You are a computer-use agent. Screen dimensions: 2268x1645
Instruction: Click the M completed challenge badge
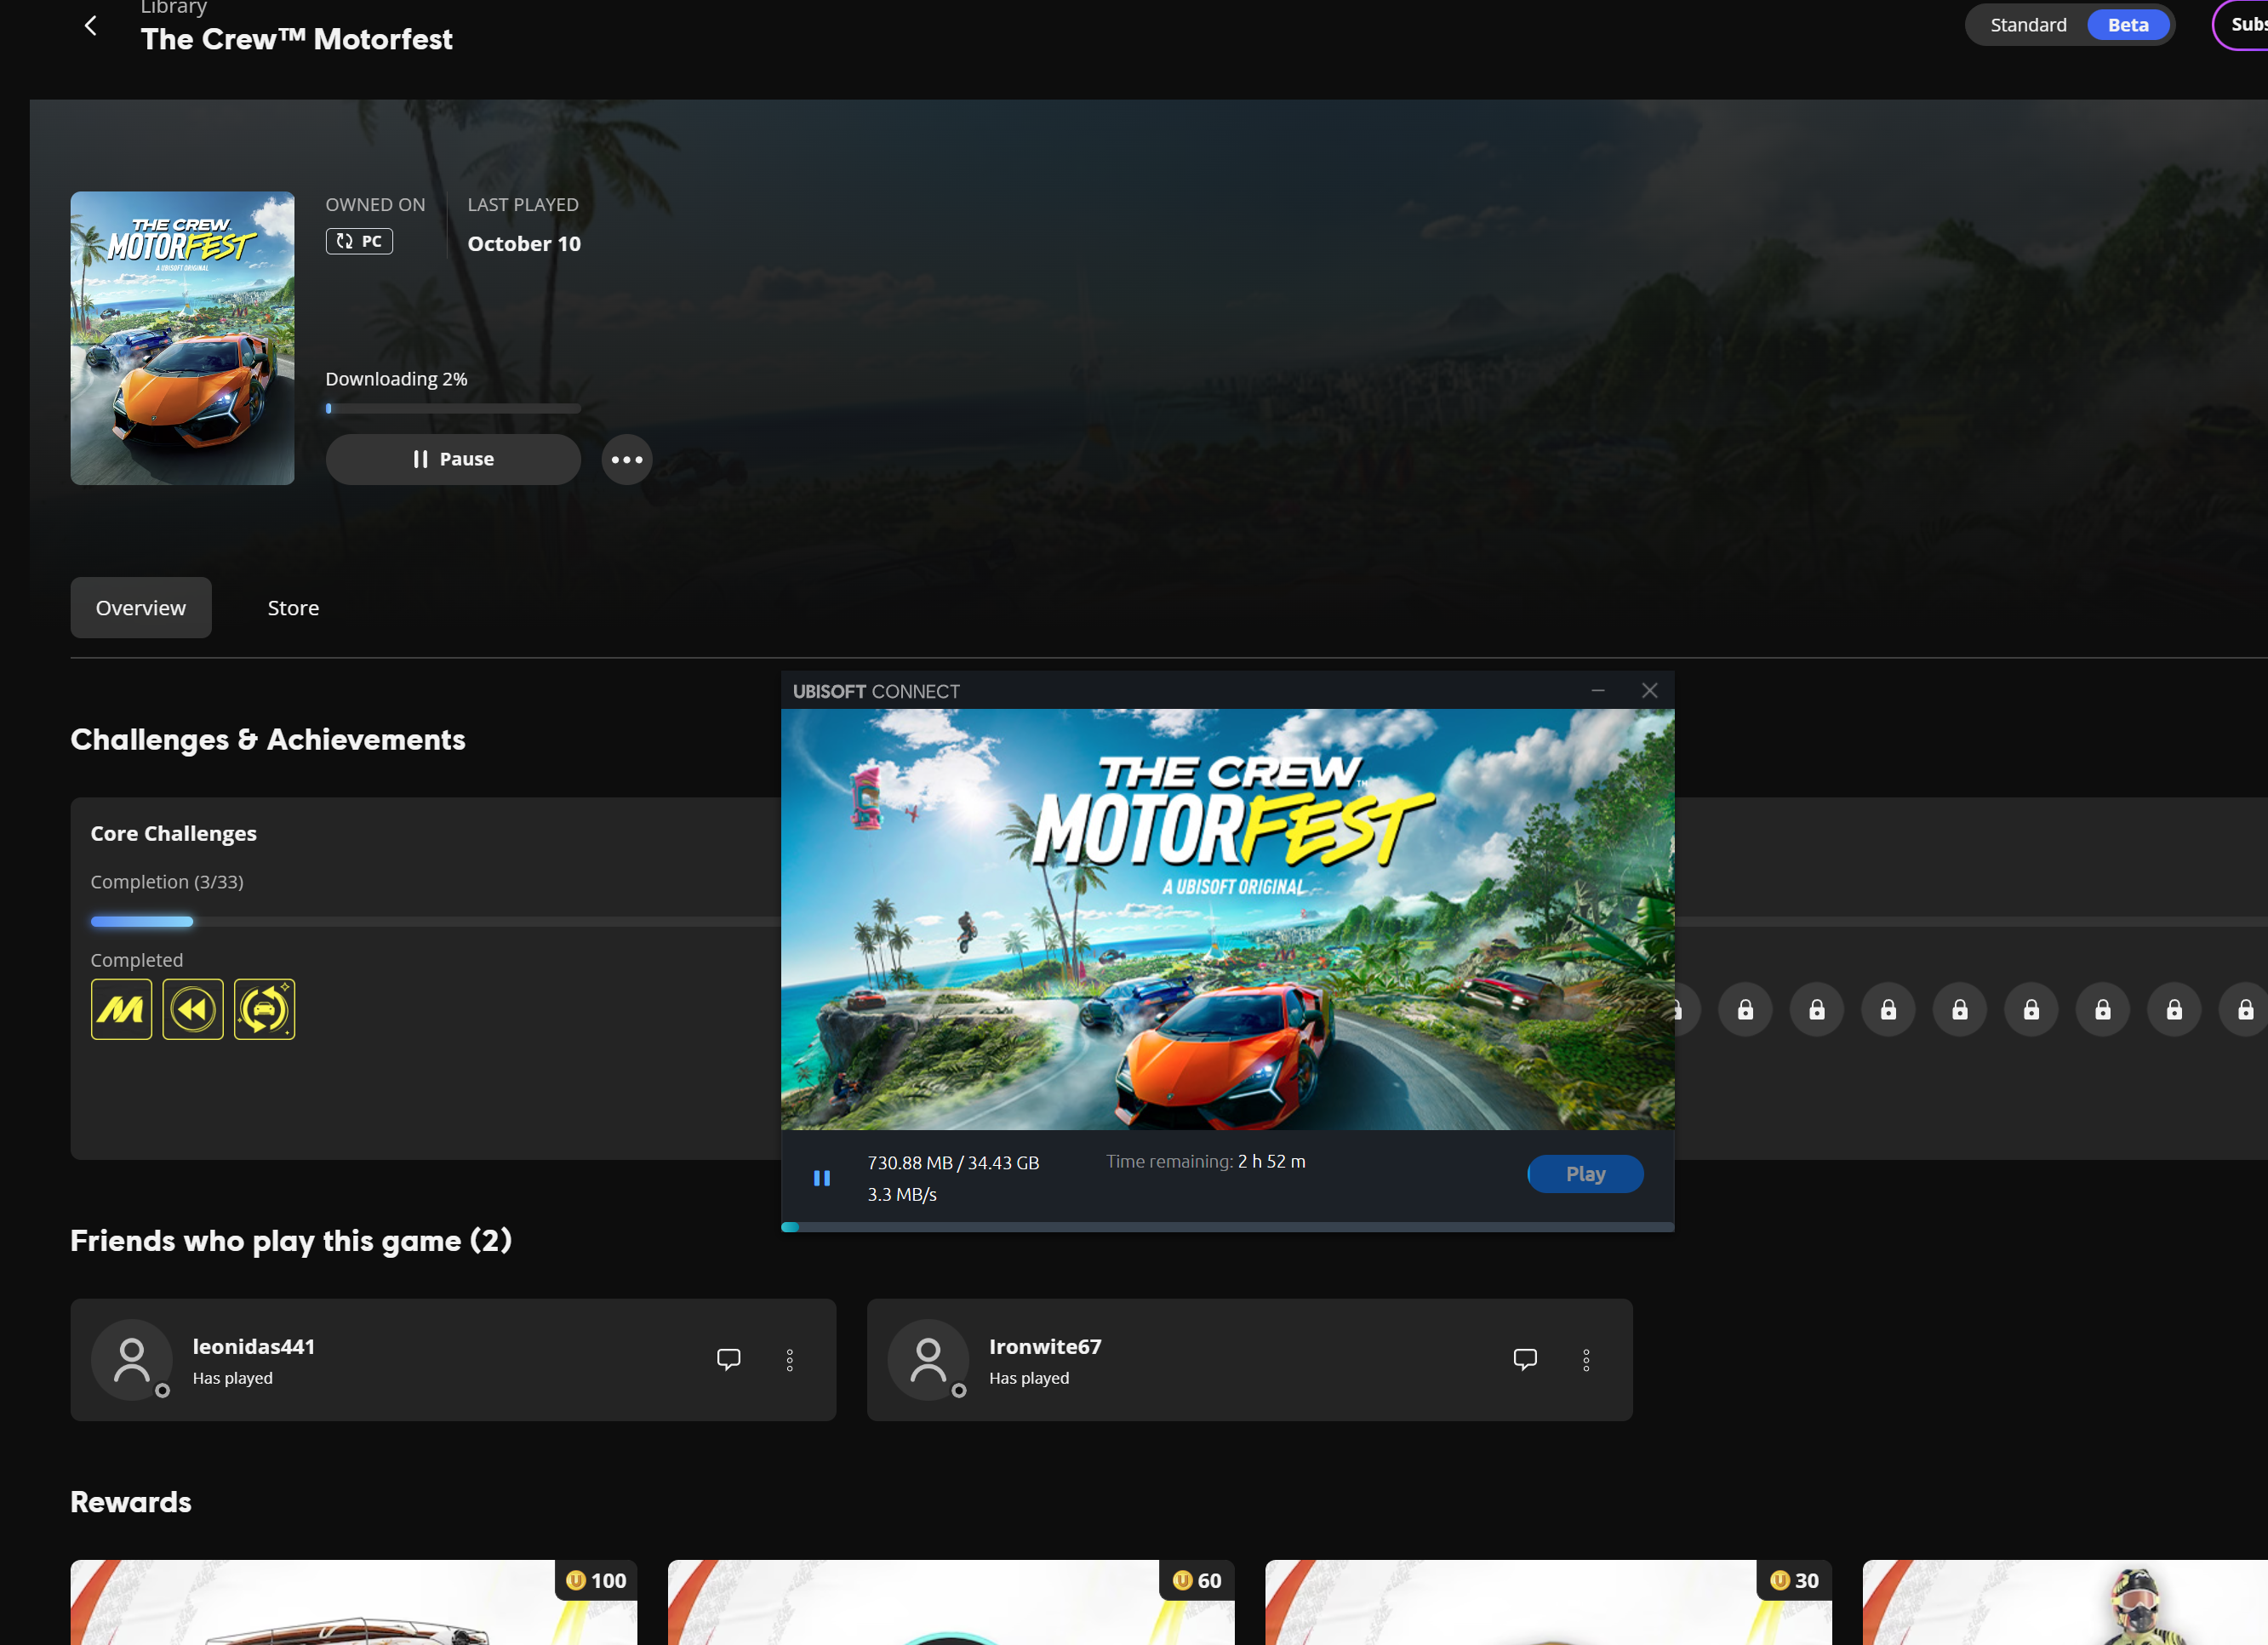pyautogui.click(x=121, y=1009)
